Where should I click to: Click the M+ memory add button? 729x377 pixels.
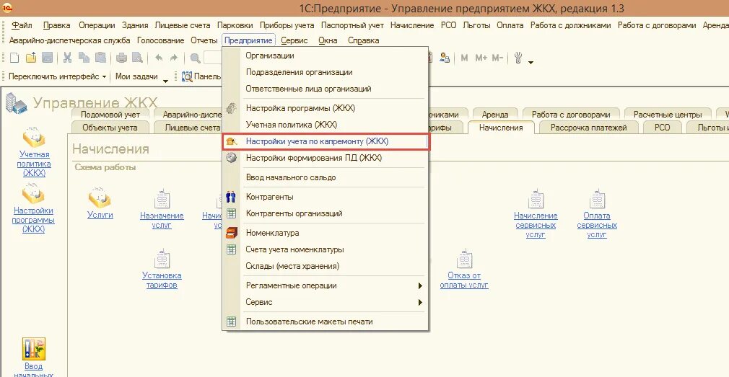point(481,58)
